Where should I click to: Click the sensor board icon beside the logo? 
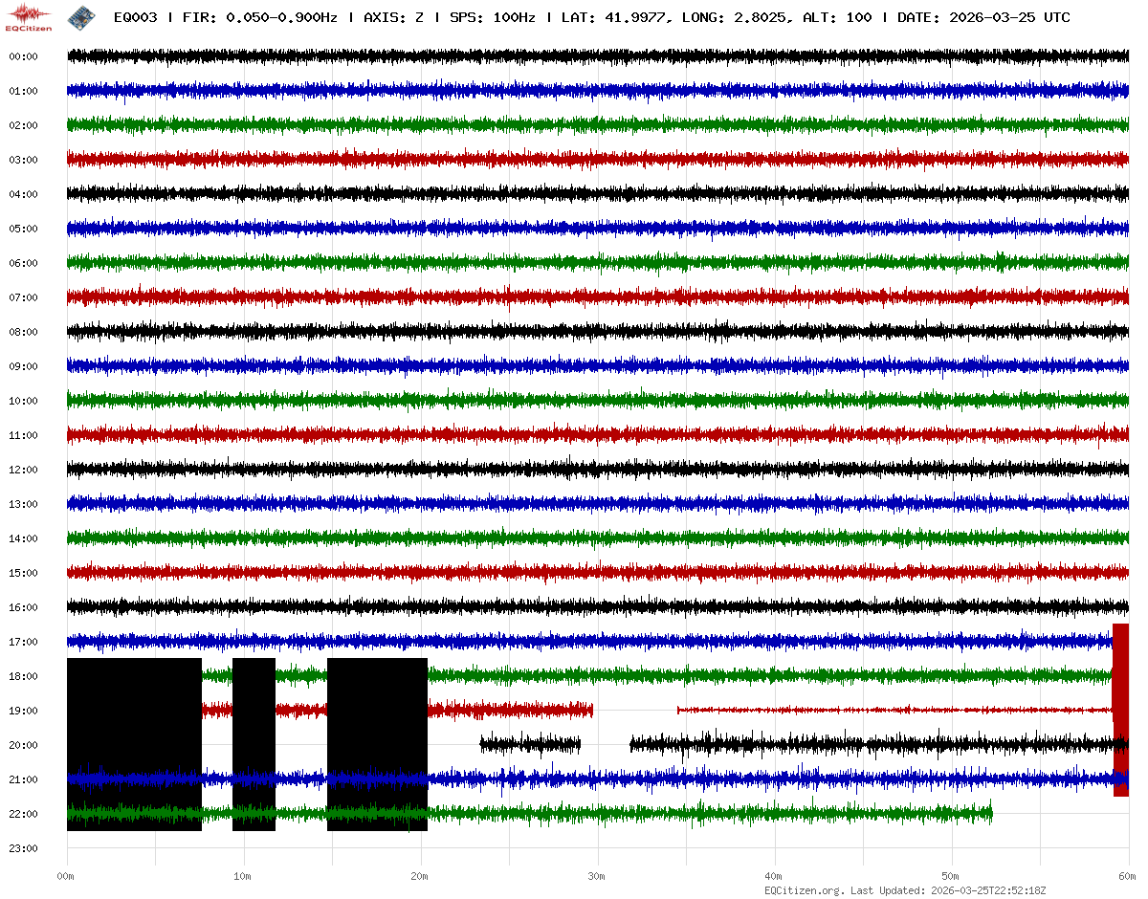pos(80,16)
